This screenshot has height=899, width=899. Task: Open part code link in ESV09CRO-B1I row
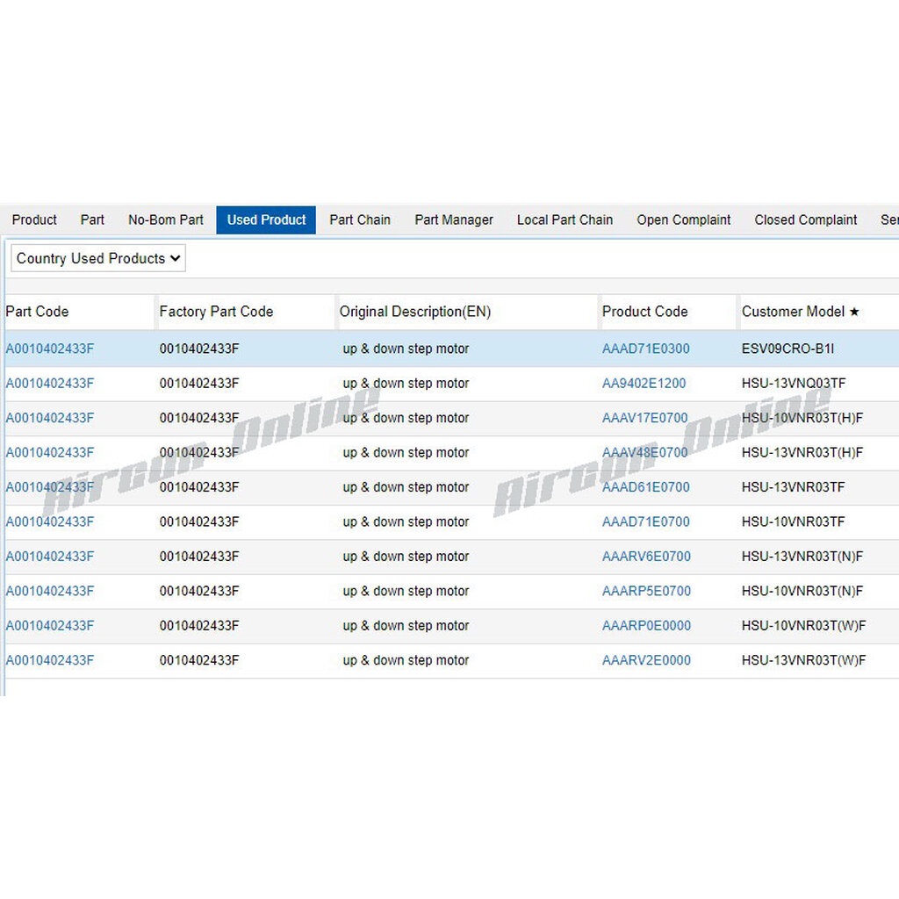click(x=50, y=349)
